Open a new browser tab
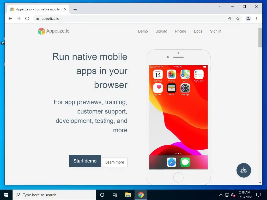Screen dimensions: 267x200 [x=75, y=9]
